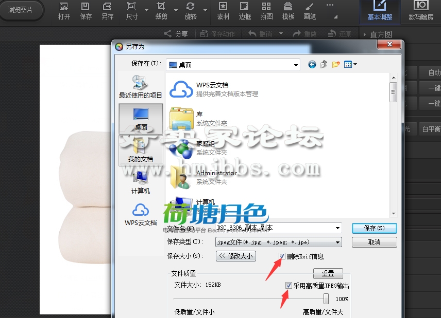Select the 旋转 (Rotate) tool icon

tap(191, 11)
